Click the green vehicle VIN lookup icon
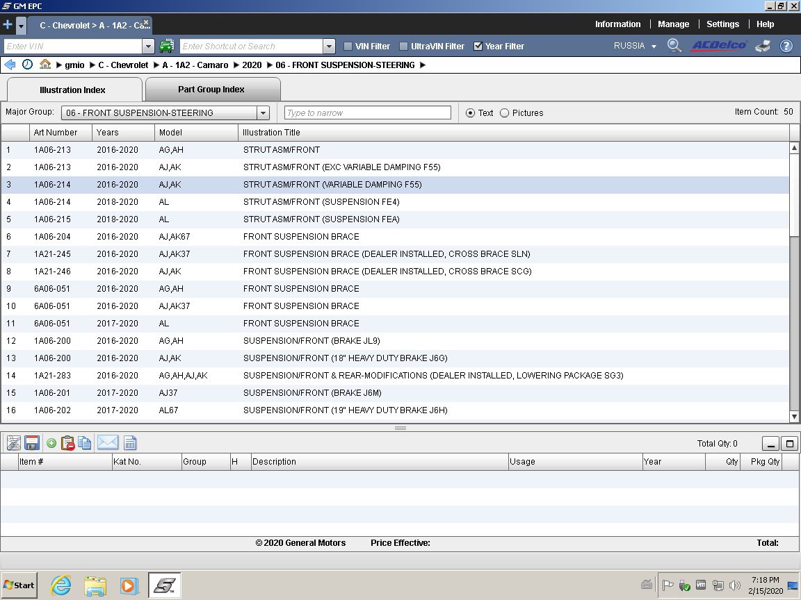Screen dimensions: 801x600 coord(166,47)
